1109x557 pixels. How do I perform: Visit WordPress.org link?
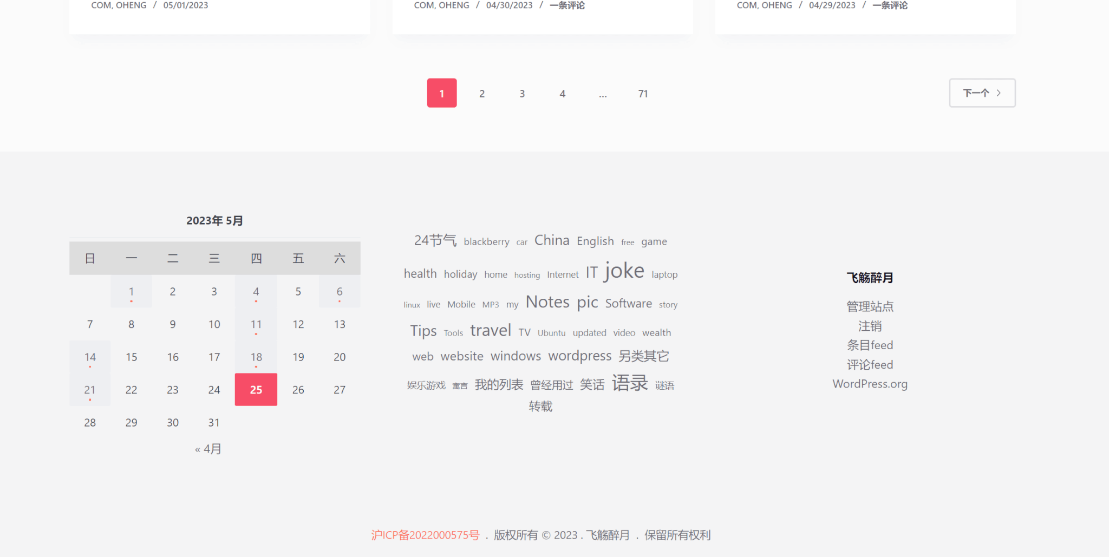[x=870, y=384]
